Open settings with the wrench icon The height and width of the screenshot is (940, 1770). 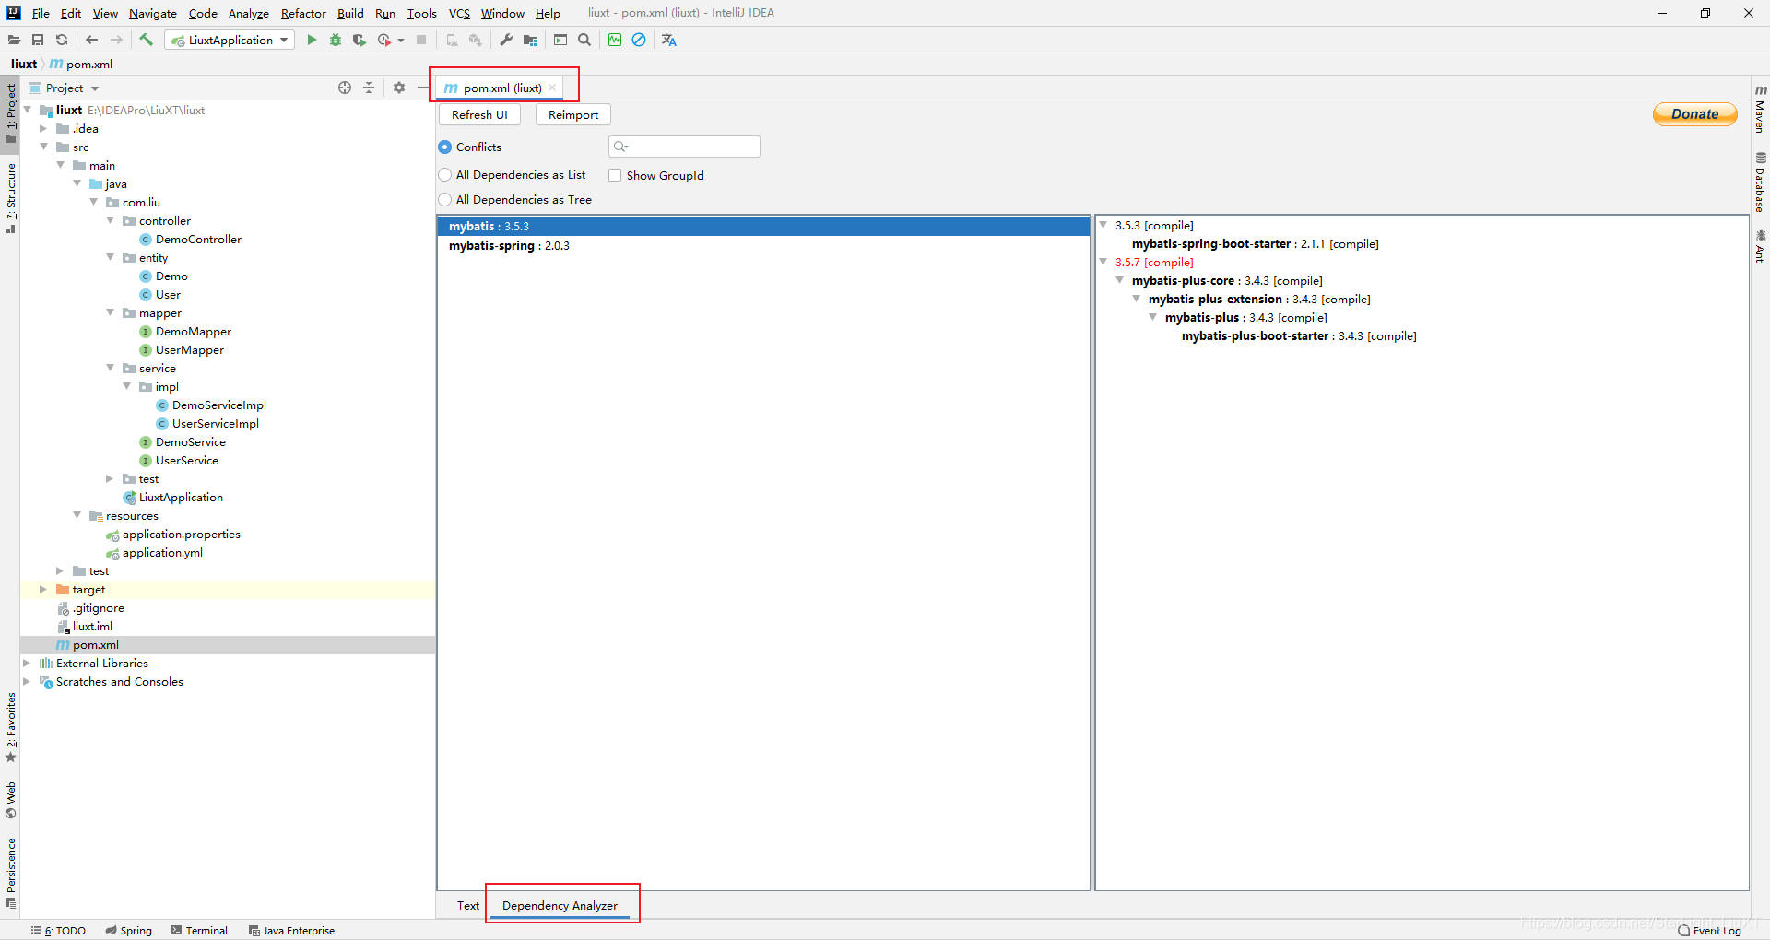[506, 40]
